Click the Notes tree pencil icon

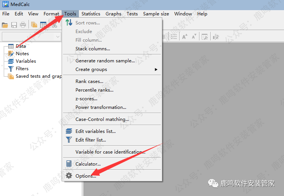pyautogui.click(x=11, y=54)
